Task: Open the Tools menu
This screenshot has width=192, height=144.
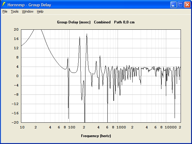Action: [x=15, y=11]
